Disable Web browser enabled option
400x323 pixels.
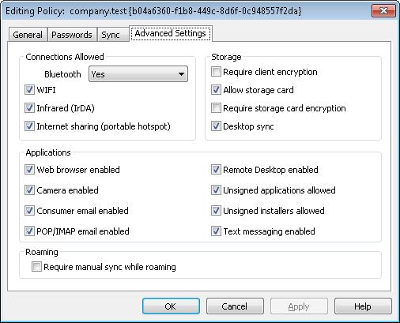(x=29, y=170)
